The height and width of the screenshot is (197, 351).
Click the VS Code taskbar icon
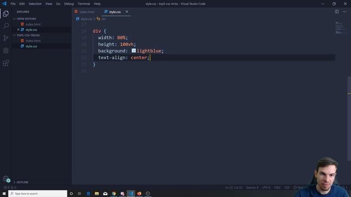131,193
